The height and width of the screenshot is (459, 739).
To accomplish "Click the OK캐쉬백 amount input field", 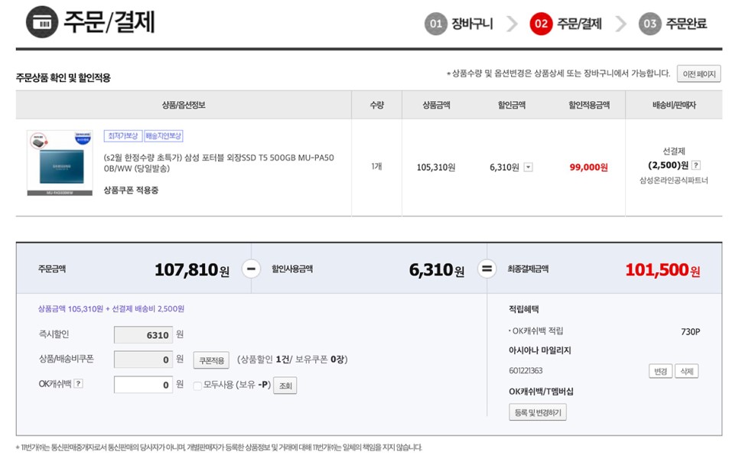I will [143, 385].
